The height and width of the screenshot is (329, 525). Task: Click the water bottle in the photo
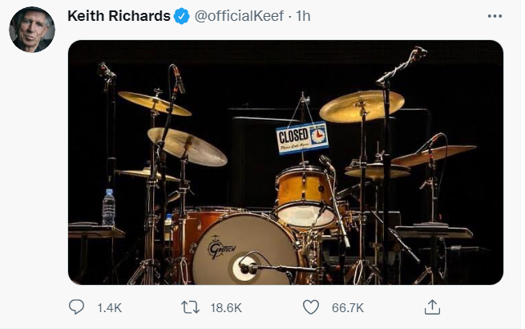tap(108, 207)
